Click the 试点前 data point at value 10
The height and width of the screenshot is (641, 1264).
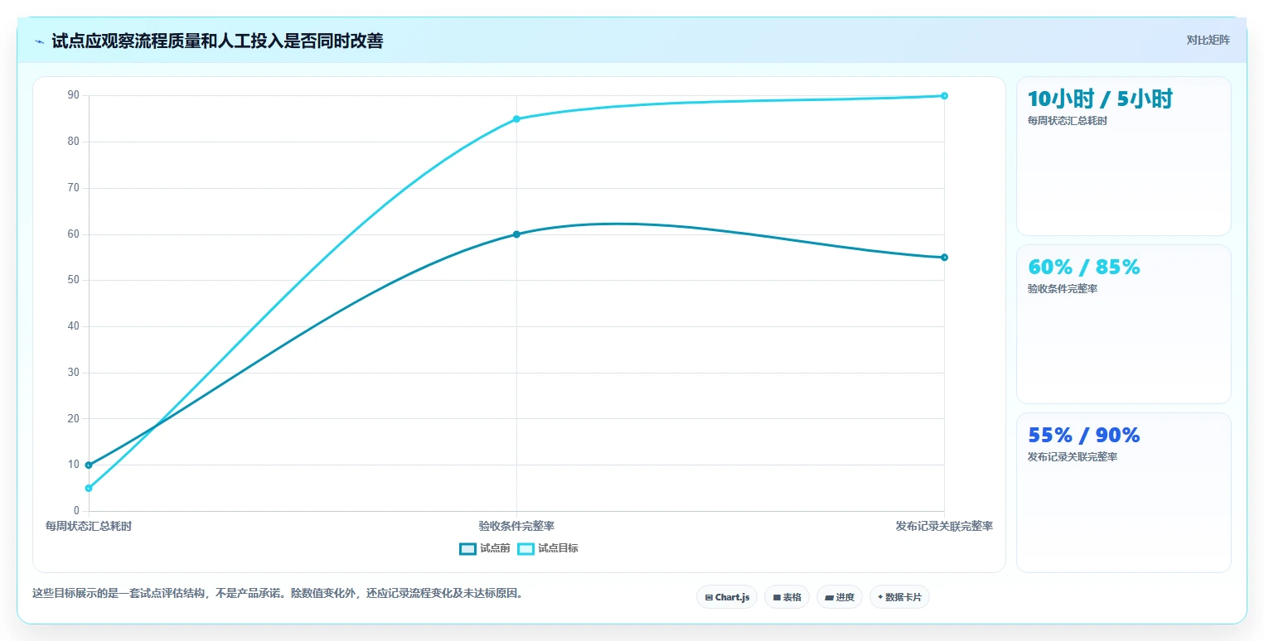(89, 465)
